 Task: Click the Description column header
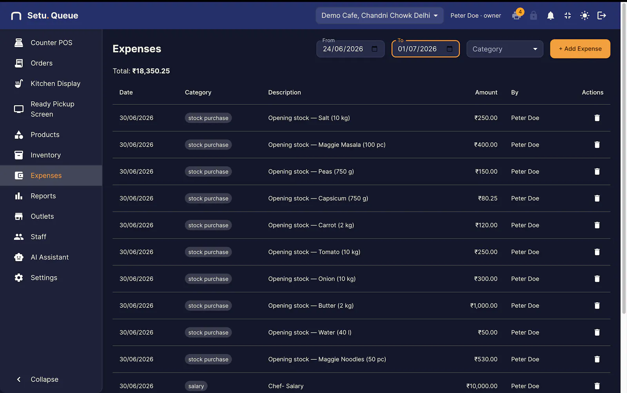tap(285, 92)
